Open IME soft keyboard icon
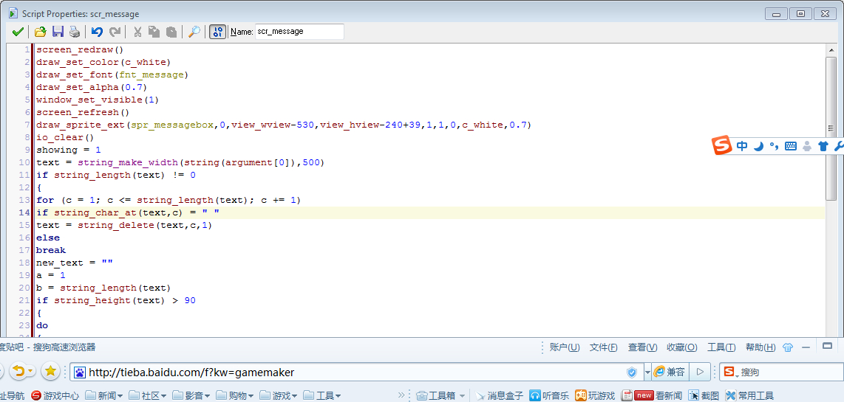The width and height of the screenshot is (844, 402). (x=790, y=146)
